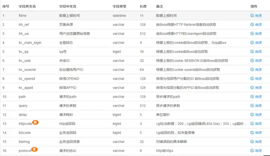
Task: Click the 后台登陆用户ID cell
Action: pos(71,70)
